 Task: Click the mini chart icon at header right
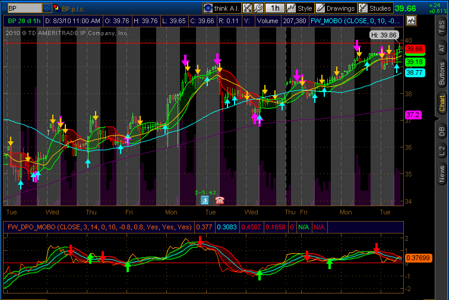[x=411, y=21]
